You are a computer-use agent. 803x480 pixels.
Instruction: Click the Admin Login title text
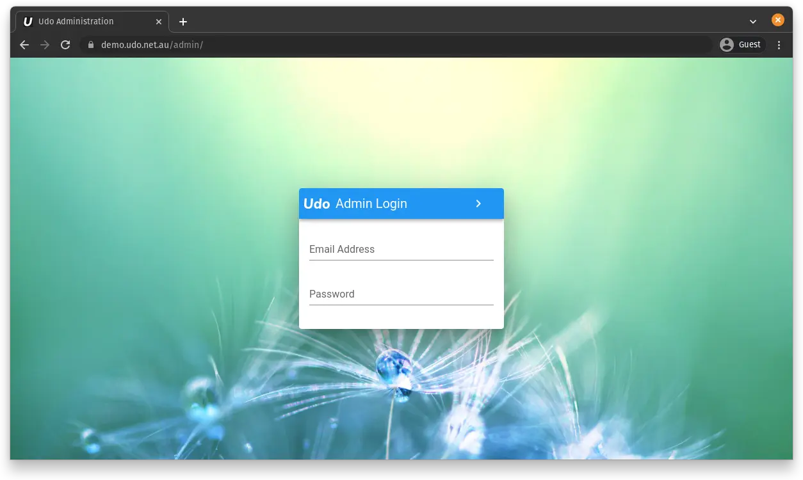[371, 203]
